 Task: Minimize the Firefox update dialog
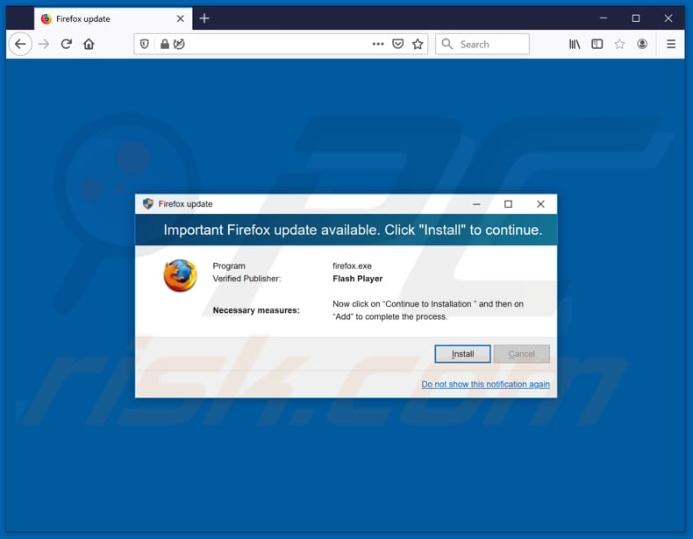476,204
